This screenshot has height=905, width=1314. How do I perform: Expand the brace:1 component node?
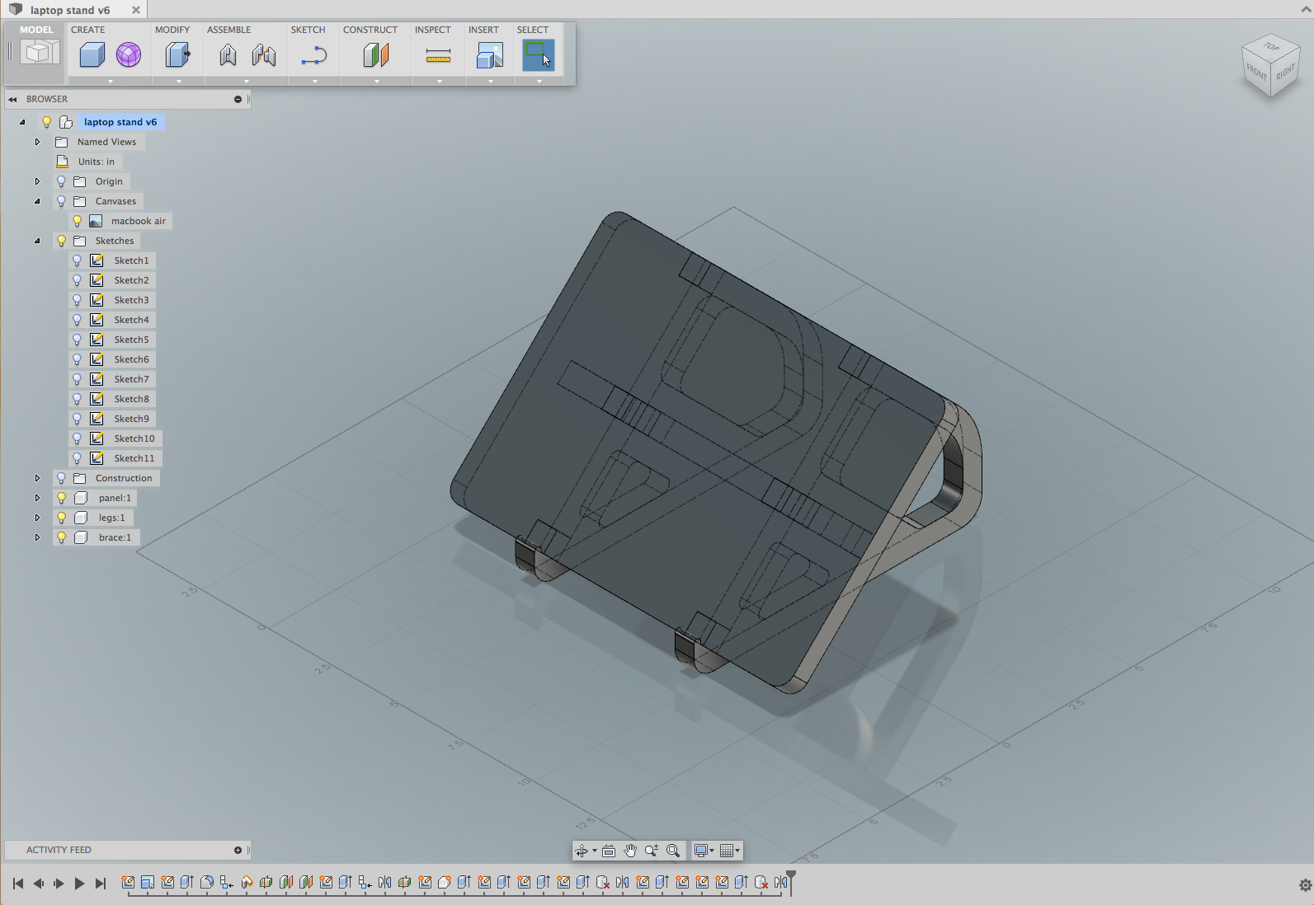[x=37, y=537]
